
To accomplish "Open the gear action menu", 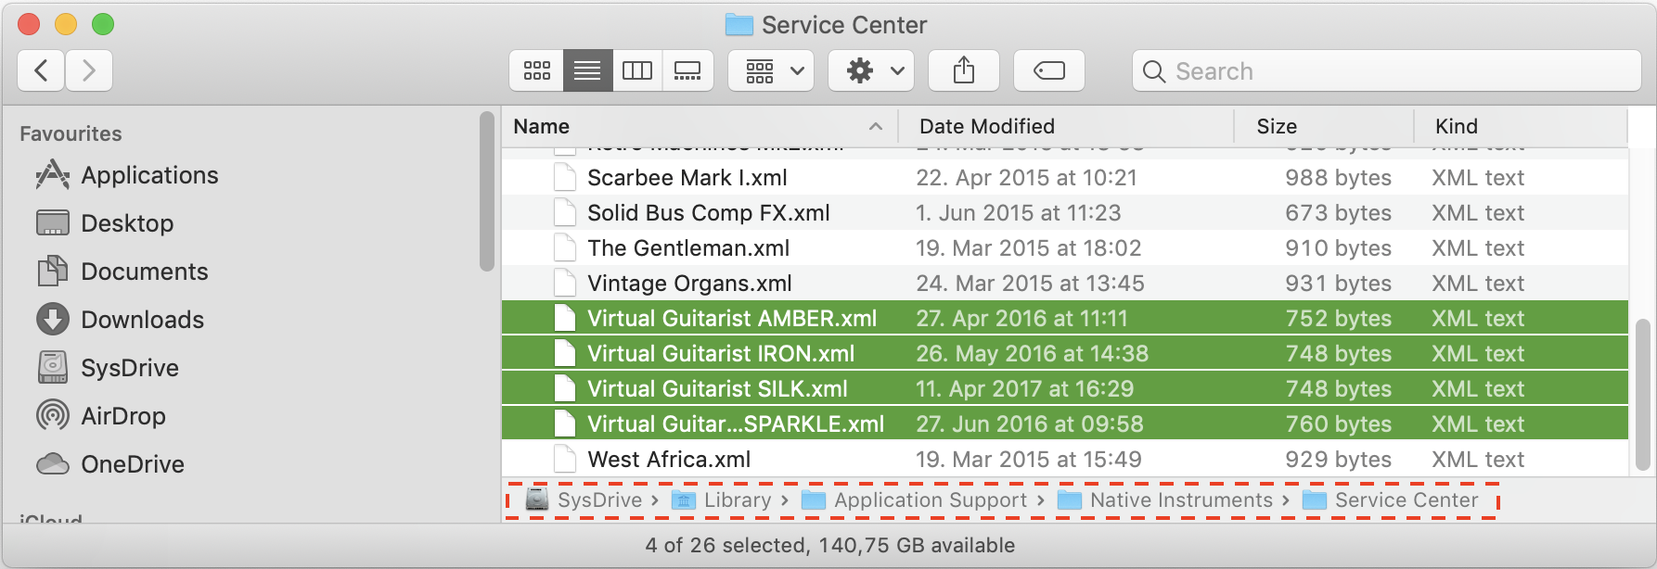I will (871, 70).
